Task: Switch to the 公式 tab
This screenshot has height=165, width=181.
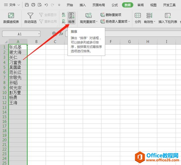Action: click(115, 5)
